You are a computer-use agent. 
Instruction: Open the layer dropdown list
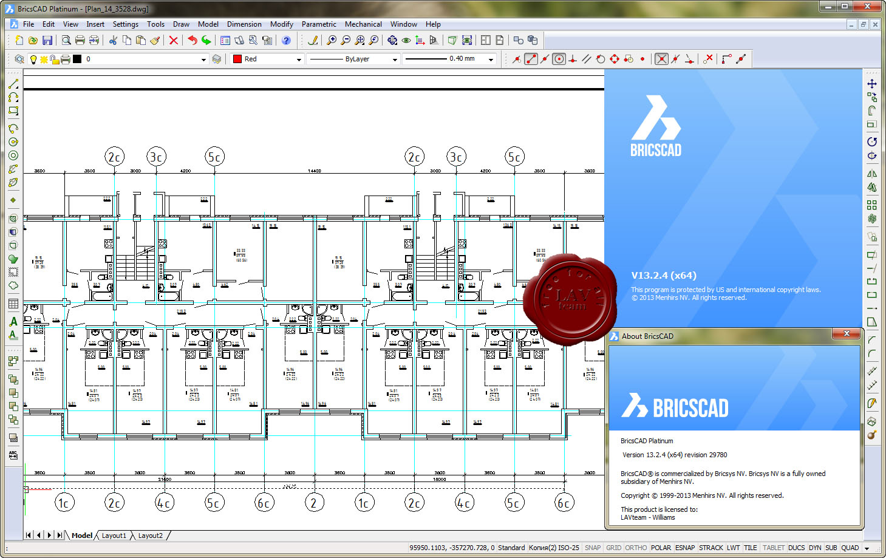(x=203, y=60)
